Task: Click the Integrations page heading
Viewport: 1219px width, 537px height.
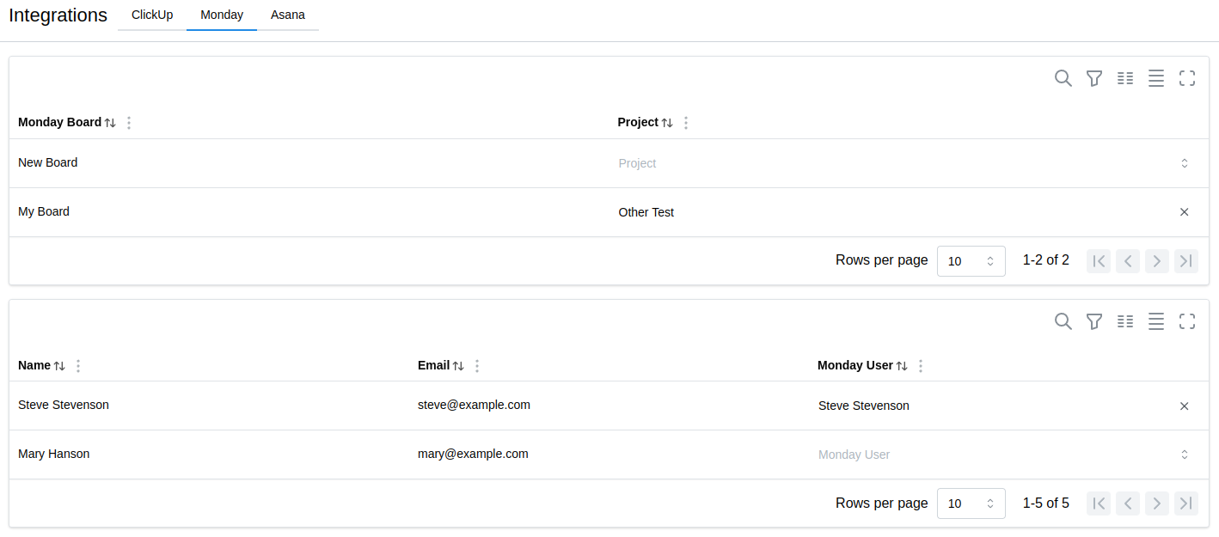Action: coord(58,15)
